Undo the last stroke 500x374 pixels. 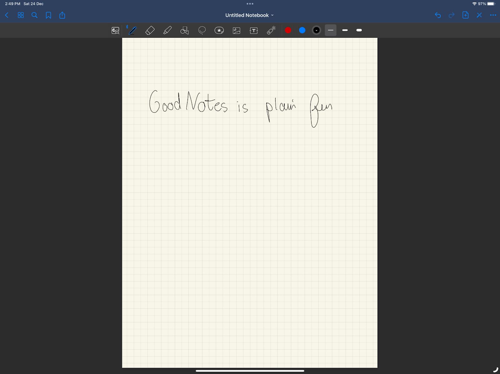pyautogui.click(x=438, y=15)
